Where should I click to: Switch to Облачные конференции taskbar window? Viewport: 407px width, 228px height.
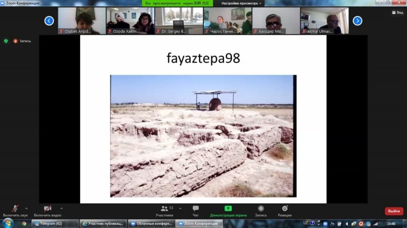pos(151,224)
